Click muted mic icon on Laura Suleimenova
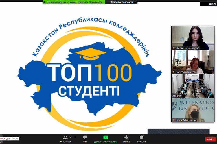 point(173,120)
